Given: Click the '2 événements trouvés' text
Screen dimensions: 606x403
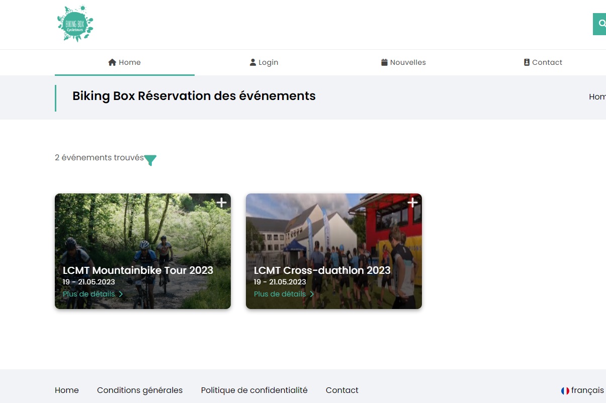Looking at the screenshot, I should 100,157.
